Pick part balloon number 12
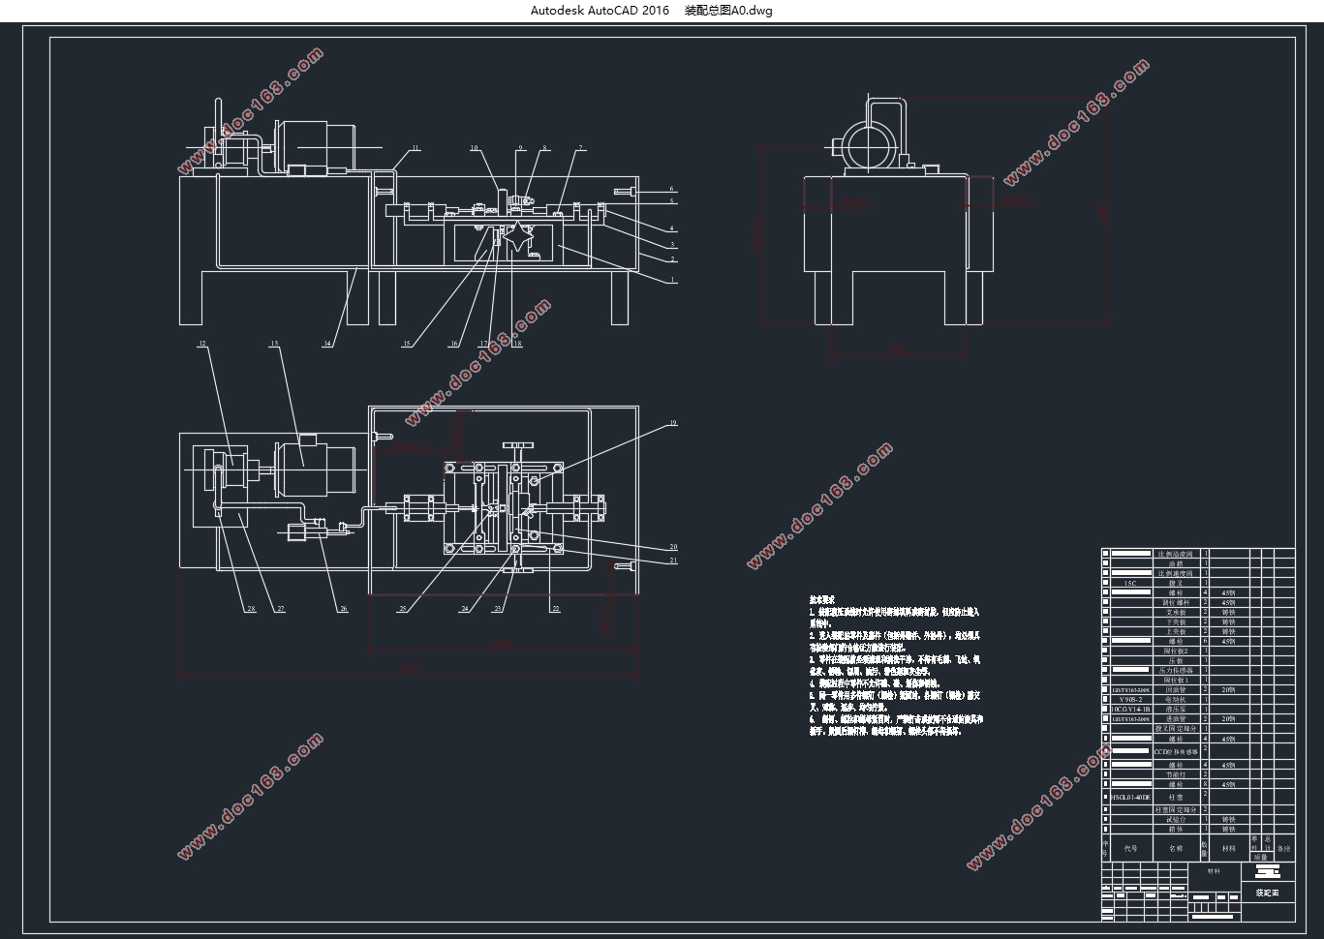Viewport: 1324px width, 939px height. pos(202,344)
